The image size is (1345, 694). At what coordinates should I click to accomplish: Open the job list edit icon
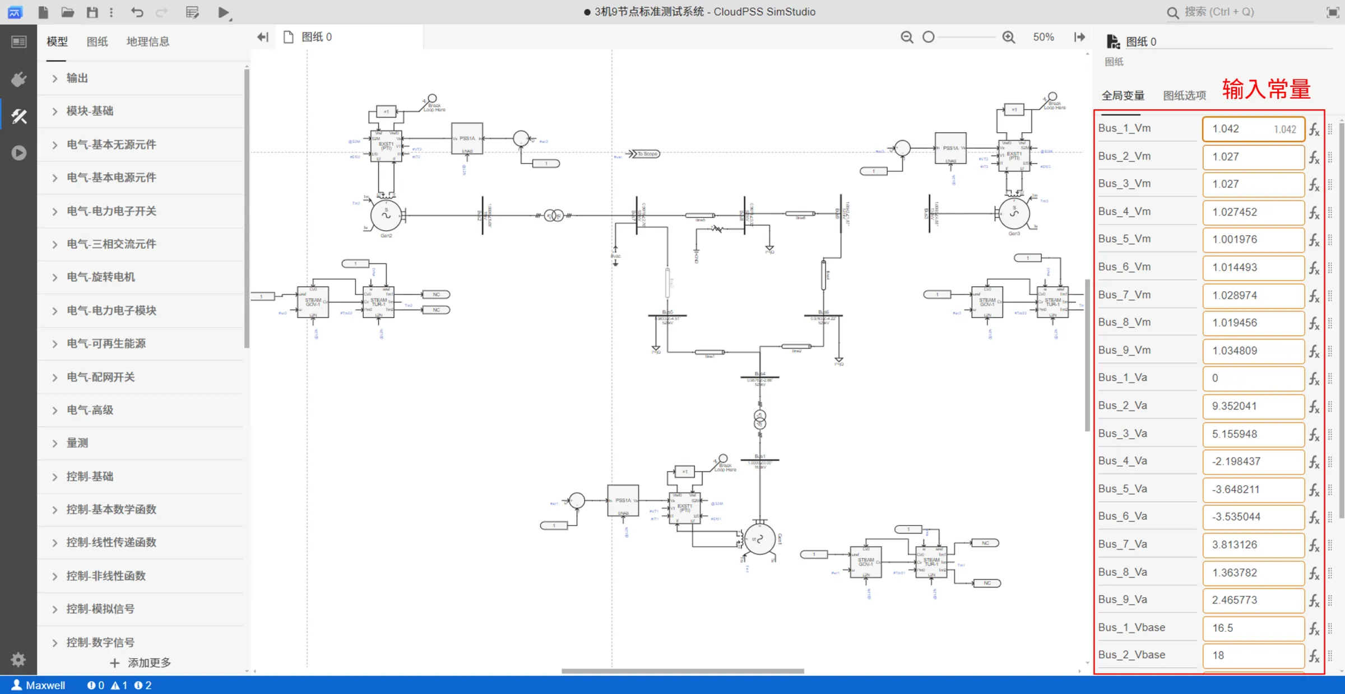point(192,12)
